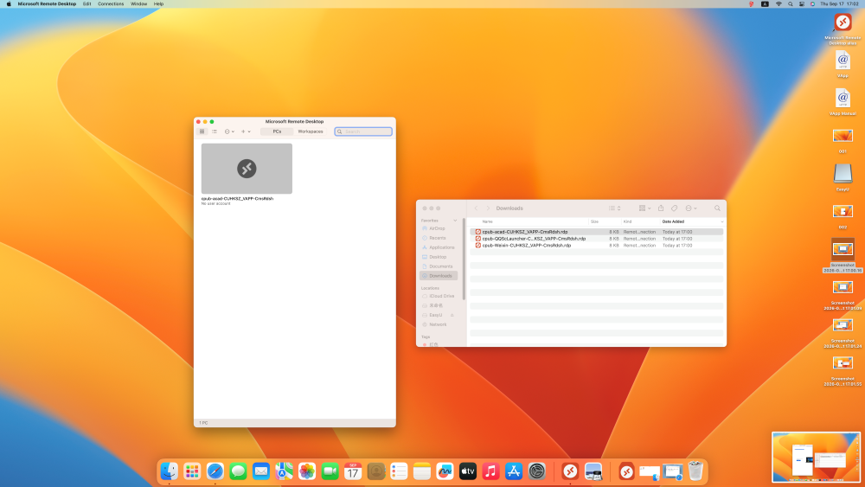Open Documents in Finder sidebar

click(x=440, y=266)
